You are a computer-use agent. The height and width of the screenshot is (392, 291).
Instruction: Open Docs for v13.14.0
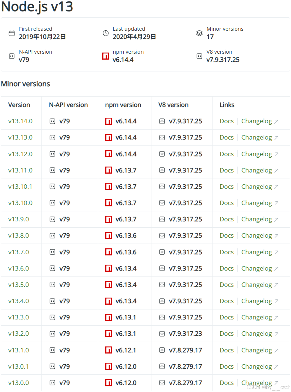[227, 121]
